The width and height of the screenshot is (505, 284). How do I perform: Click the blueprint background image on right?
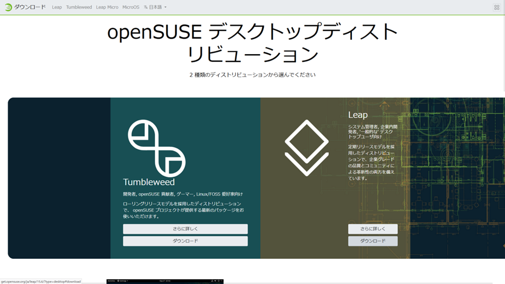(x=457, y=177)
